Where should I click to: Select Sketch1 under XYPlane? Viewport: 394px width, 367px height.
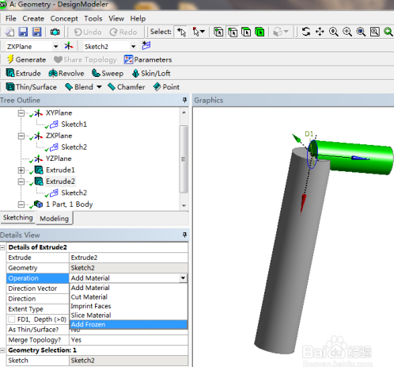[x=74, y=124]
